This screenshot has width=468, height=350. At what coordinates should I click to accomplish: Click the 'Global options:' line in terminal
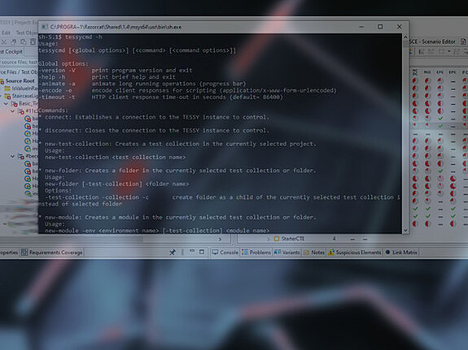(63, 63)
